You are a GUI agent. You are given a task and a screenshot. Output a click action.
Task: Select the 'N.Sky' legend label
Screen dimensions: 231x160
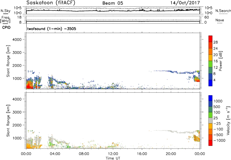click(x=5, y=11)
